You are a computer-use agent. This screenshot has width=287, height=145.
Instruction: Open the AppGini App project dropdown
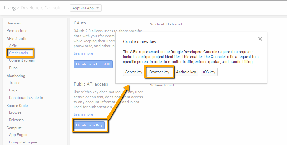pyautogui.click(x=86, y=8)
